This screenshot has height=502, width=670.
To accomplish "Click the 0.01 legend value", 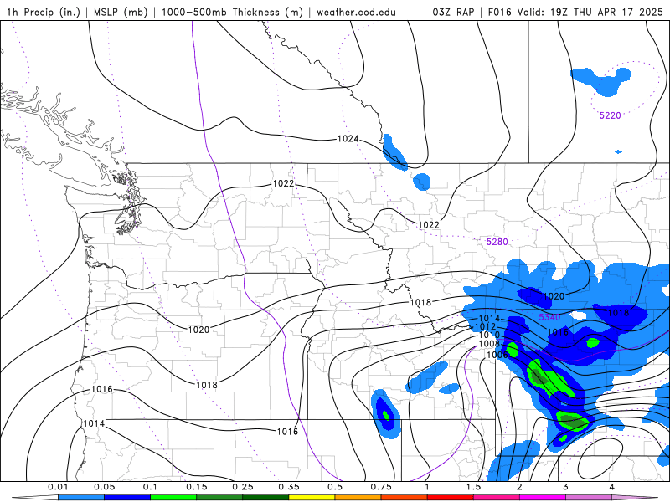I will tap(58, 487).
